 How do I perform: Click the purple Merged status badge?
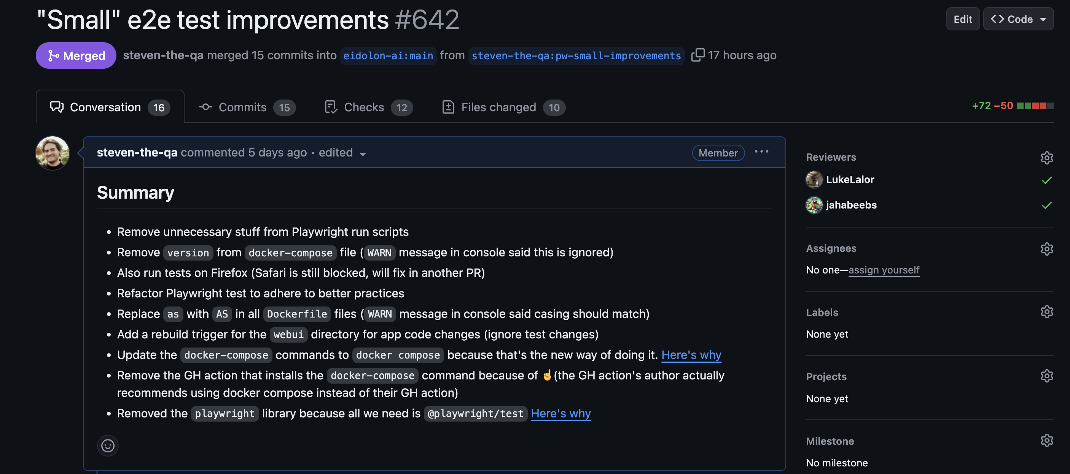click(x=76, y=55)
